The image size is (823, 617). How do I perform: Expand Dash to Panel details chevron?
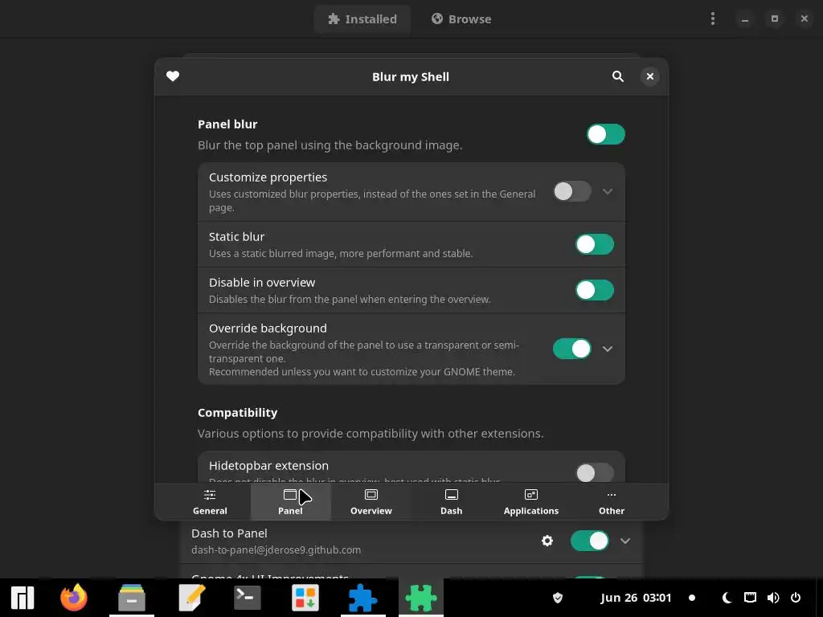tap(625, 541)
